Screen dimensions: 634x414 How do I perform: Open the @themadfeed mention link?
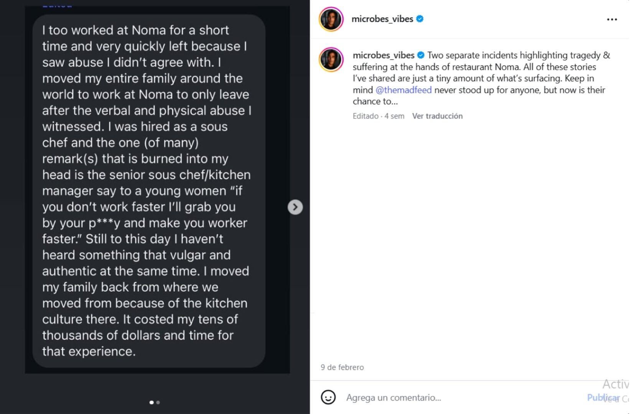(x=403, y=90)
